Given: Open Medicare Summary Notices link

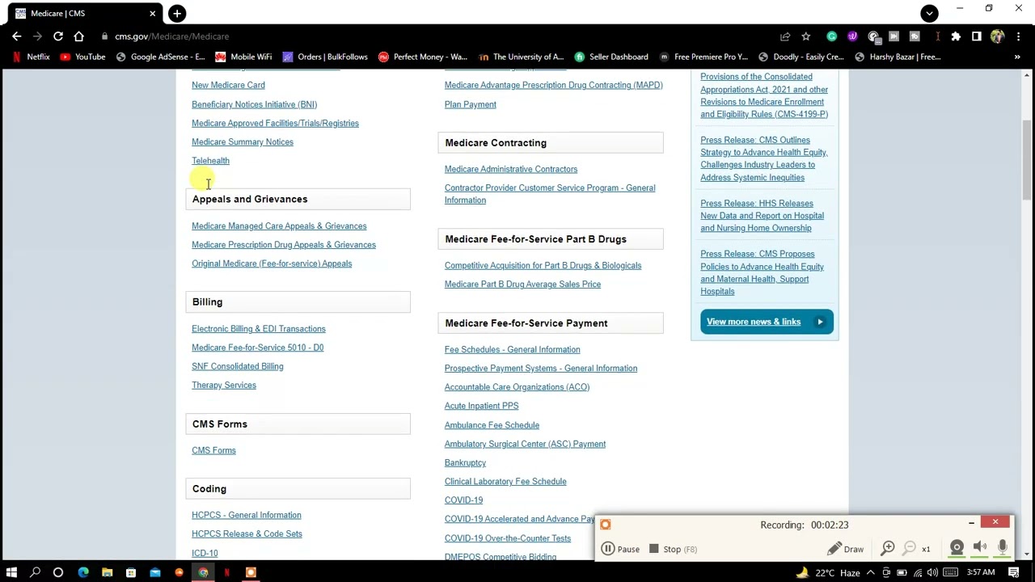Looking at the screenshot, I should coord(243,142).
